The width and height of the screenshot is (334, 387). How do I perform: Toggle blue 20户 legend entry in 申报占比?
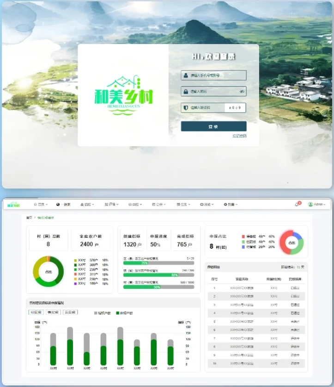tap(258, 247)
